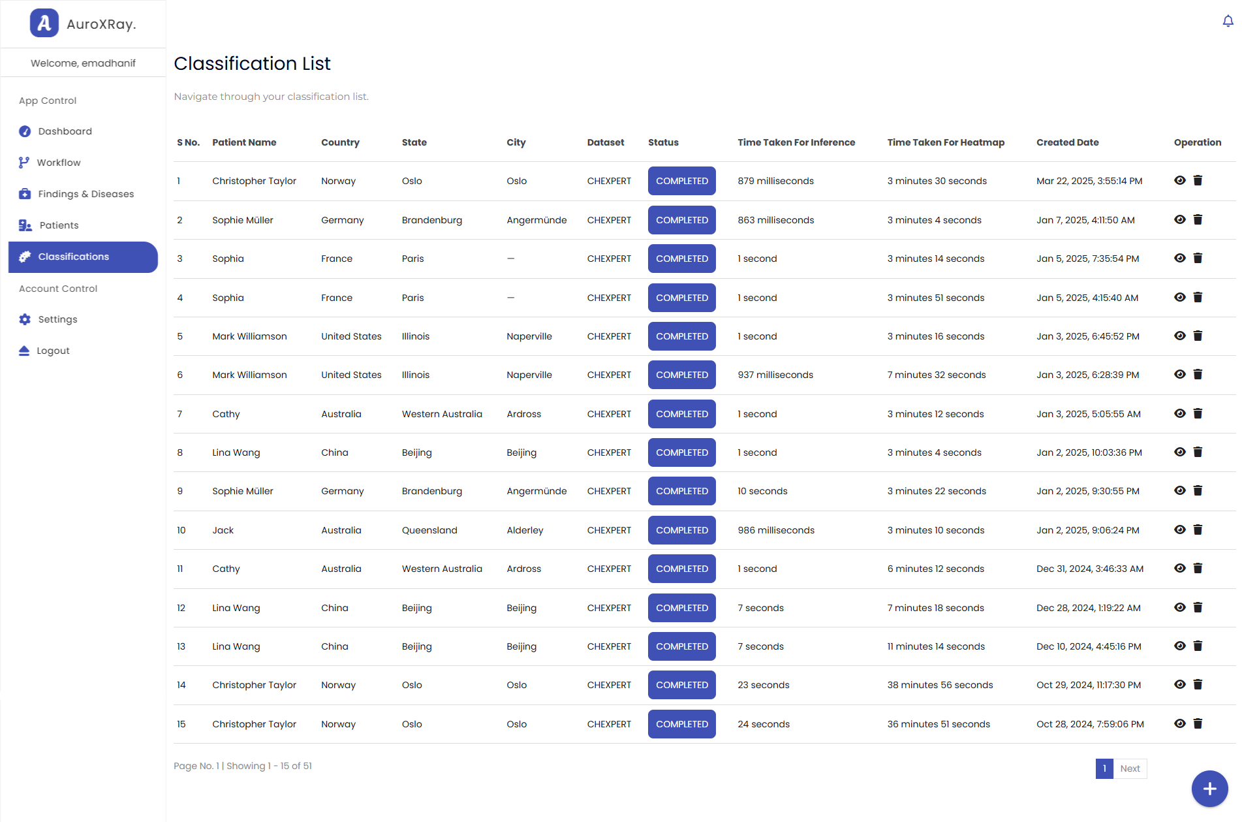Delete Christopher Taylor's first classification record

point(1198,181)
